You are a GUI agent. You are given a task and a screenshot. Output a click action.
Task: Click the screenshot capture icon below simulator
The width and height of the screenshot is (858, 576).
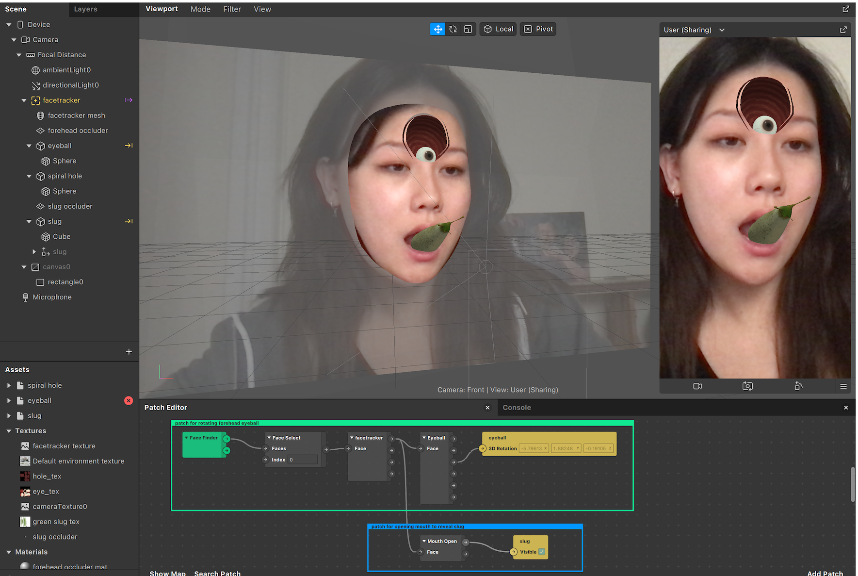click(747, 386)
